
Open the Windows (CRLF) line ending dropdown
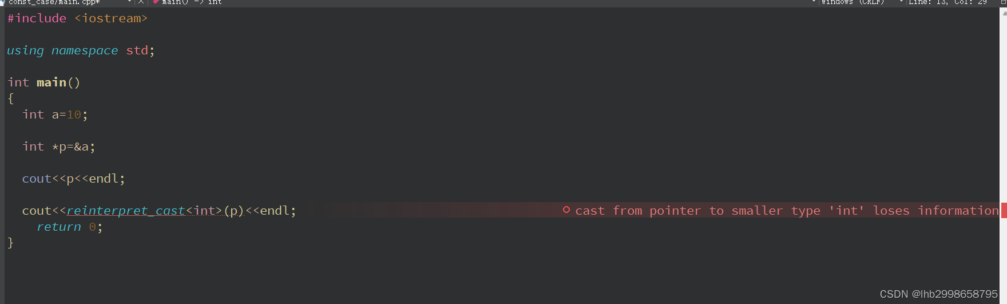(x=853, y=2)
